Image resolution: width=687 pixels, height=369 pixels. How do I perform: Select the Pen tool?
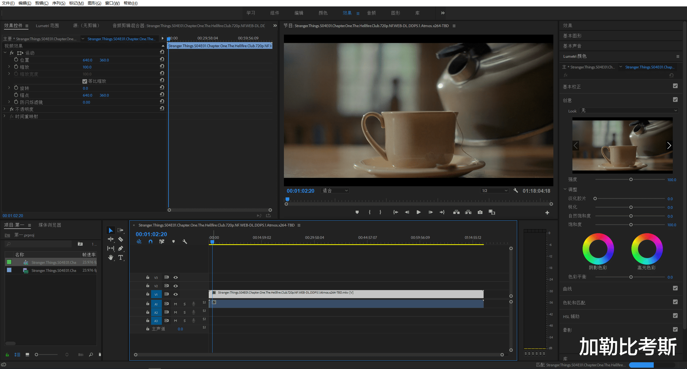pyautogui.click(x=120, y=249)
